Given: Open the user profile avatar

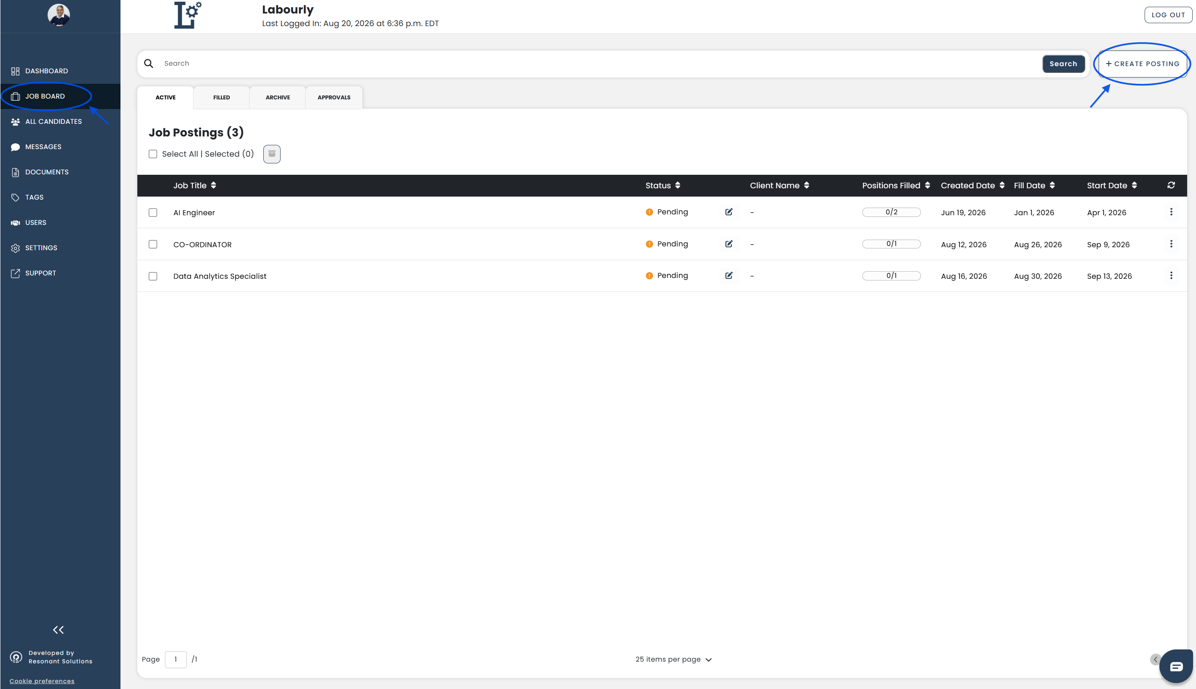Looking at the screenshot, I should (59, 15).
